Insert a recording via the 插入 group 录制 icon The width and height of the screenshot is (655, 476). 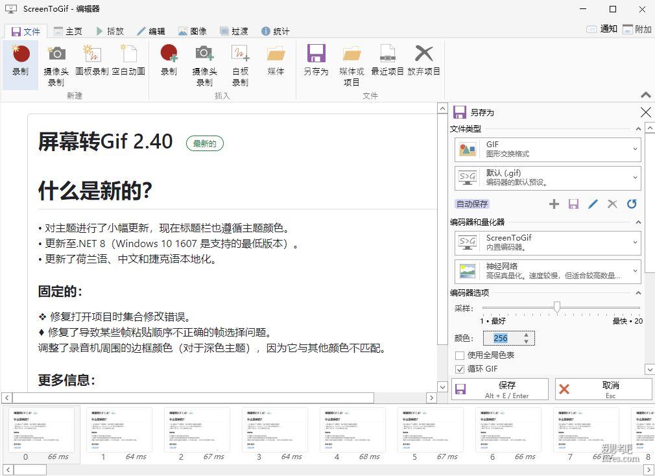[x=169, y=60]
